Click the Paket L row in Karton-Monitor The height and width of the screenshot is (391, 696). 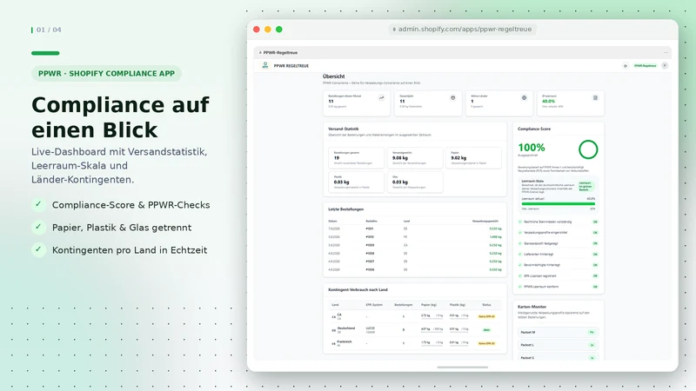tap(558, 345)
